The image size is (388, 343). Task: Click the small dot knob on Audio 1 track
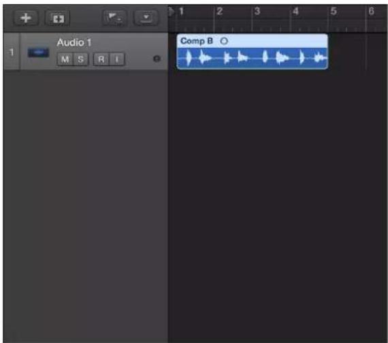(x=157, y=59)
